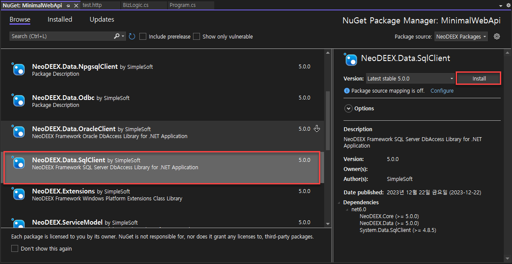Click the package list scrollbar down arrow
Image resolution: width=512 pixels, height=264 pixels.
coord(328,224)
